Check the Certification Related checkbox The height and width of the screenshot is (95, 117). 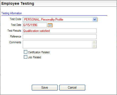(x=25, y=52)
